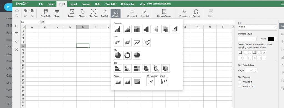The height and width of the screenshot is (108, 284).
Task: Enable the Shrink to fit checkbox
Action: (x=240, y=86)
